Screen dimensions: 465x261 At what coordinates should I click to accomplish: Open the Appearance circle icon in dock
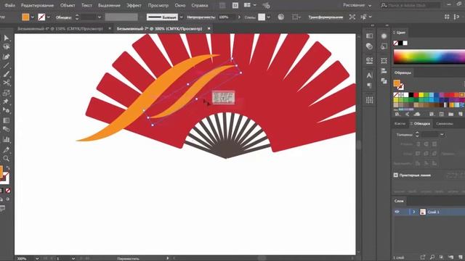(x=384, y=36)
